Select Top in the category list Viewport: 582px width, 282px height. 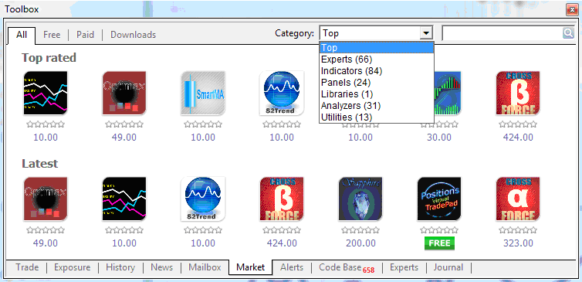(377, 48)
